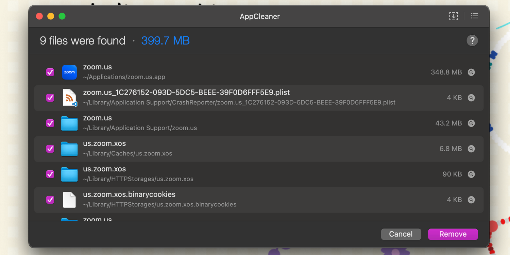Click the 348.8 MB size value
Image resolution: width=510 pixels, height=255 pixels.
coord(446,72)
